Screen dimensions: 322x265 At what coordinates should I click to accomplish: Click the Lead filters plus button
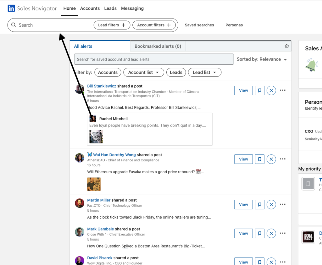[112, 25]
